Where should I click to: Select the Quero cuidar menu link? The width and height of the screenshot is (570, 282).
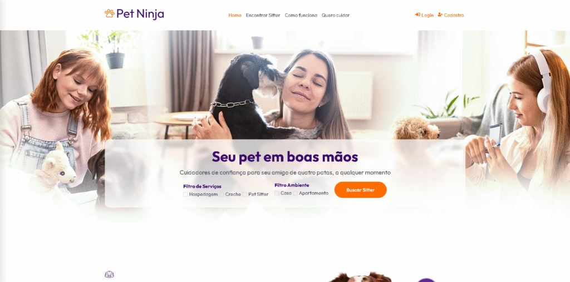pos(336,15)
